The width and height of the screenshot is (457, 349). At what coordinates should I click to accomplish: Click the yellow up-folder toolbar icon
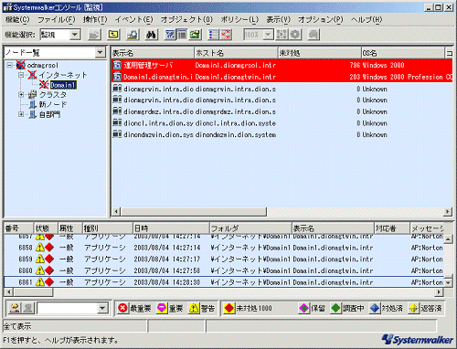point(113,35)
